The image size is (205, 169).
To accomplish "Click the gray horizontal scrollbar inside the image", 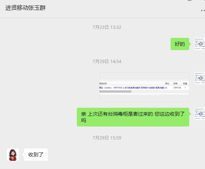I will 115,92.
